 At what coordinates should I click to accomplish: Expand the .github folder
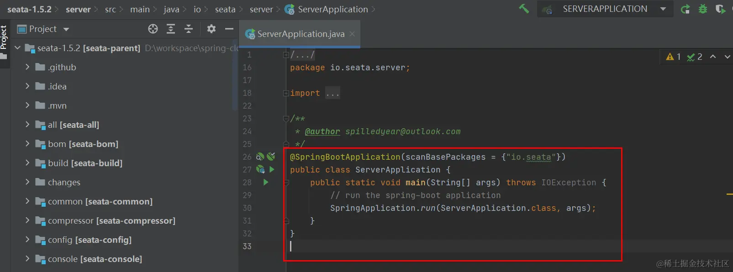(27, 67)
